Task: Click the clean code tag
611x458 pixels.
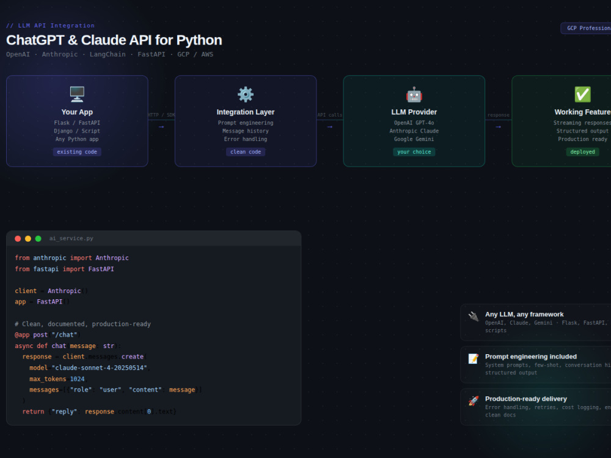Action: tap(246, 152)
